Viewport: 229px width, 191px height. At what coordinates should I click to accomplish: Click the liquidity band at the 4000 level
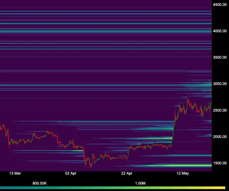click(106, 31)
